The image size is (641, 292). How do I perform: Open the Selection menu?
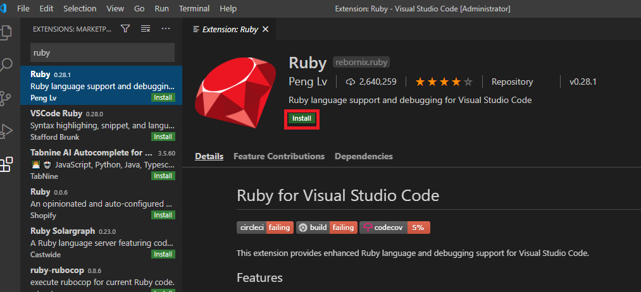[80, 9]
